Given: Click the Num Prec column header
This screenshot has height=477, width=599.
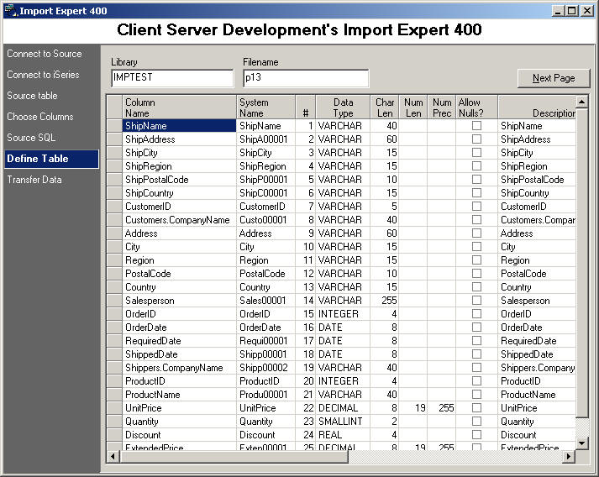Looking at the screenshot, I should [x=442, y=107].
